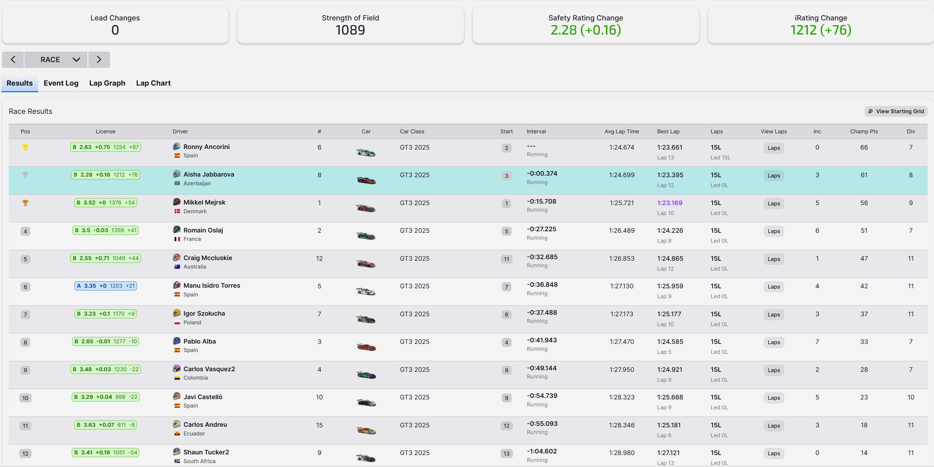Click Pablo Alba's blue helmet icon
This screenshot has height=467, width=934.
coord(177,341)
